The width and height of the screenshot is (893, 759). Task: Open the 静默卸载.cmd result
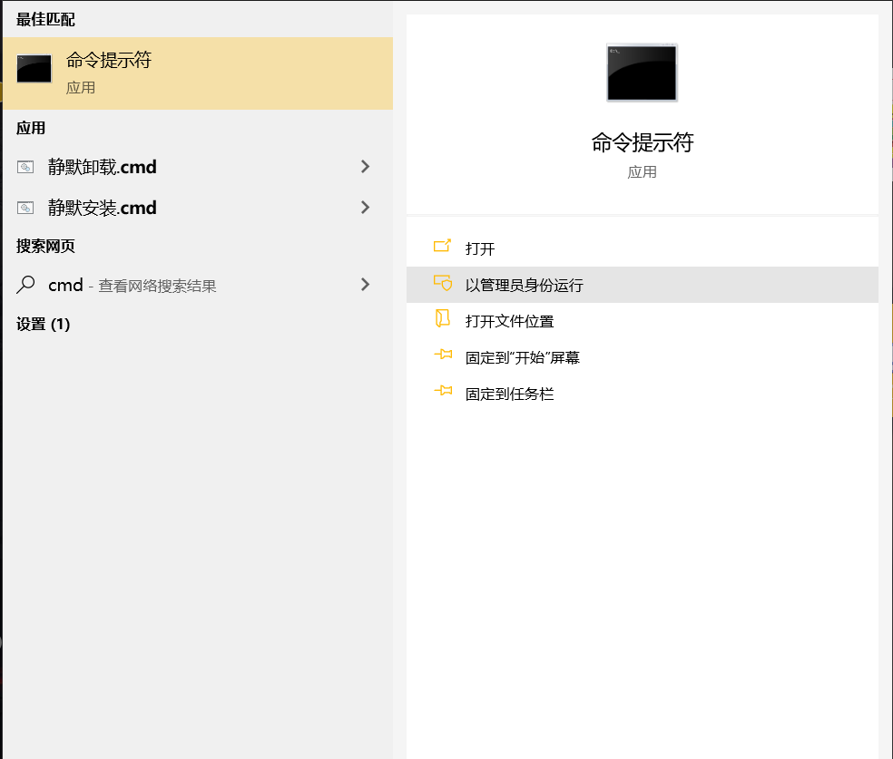click(198, 167)
